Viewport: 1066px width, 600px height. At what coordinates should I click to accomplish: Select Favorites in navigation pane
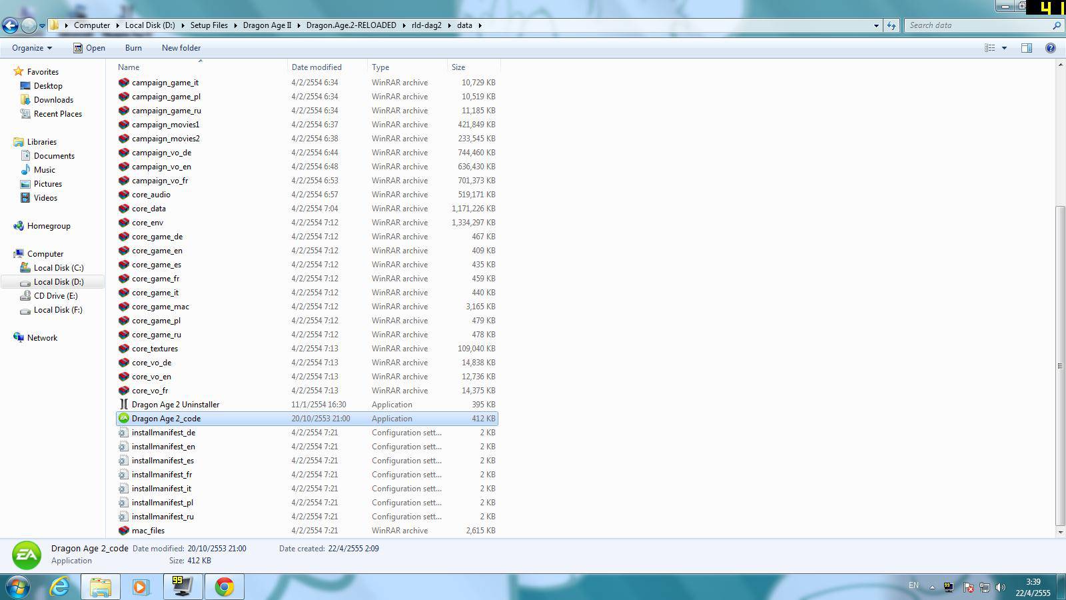click(43, 72)
